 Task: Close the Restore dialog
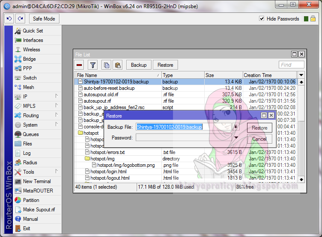pos(271,116)
